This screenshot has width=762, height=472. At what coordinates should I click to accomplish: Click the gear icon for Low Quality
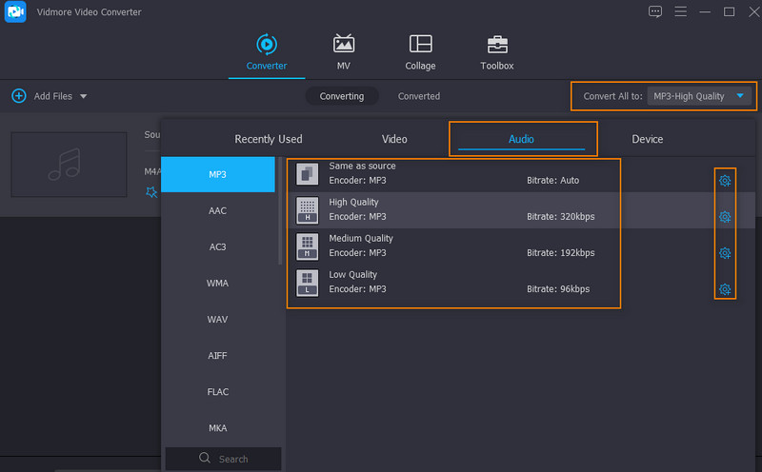[724, 289]
